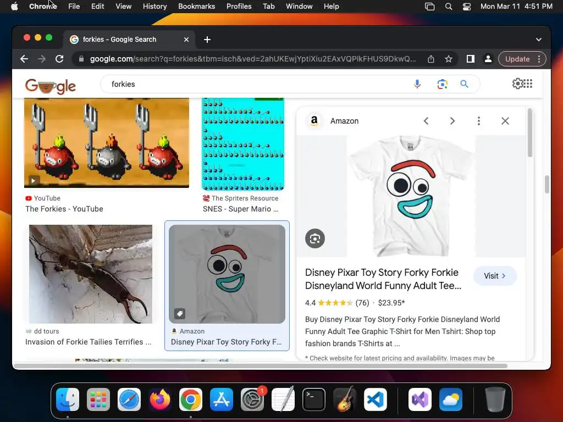563x422 pixels.
Task: Search by image with Google Lens
Action: pos(443,84)
